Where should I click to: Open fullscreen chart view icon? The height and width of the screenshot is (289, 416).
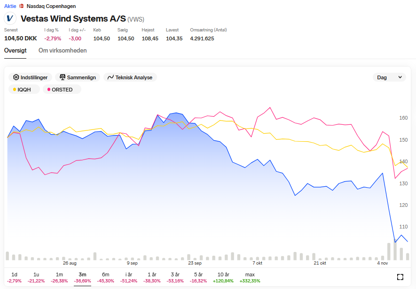pyautogui.click(x=400, y=277)
